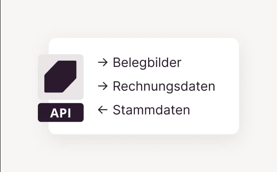Screen dimensions: 277x172
Task: Click the dark angular logo shape
Action: pyautogui.click(x=60, y=77)
